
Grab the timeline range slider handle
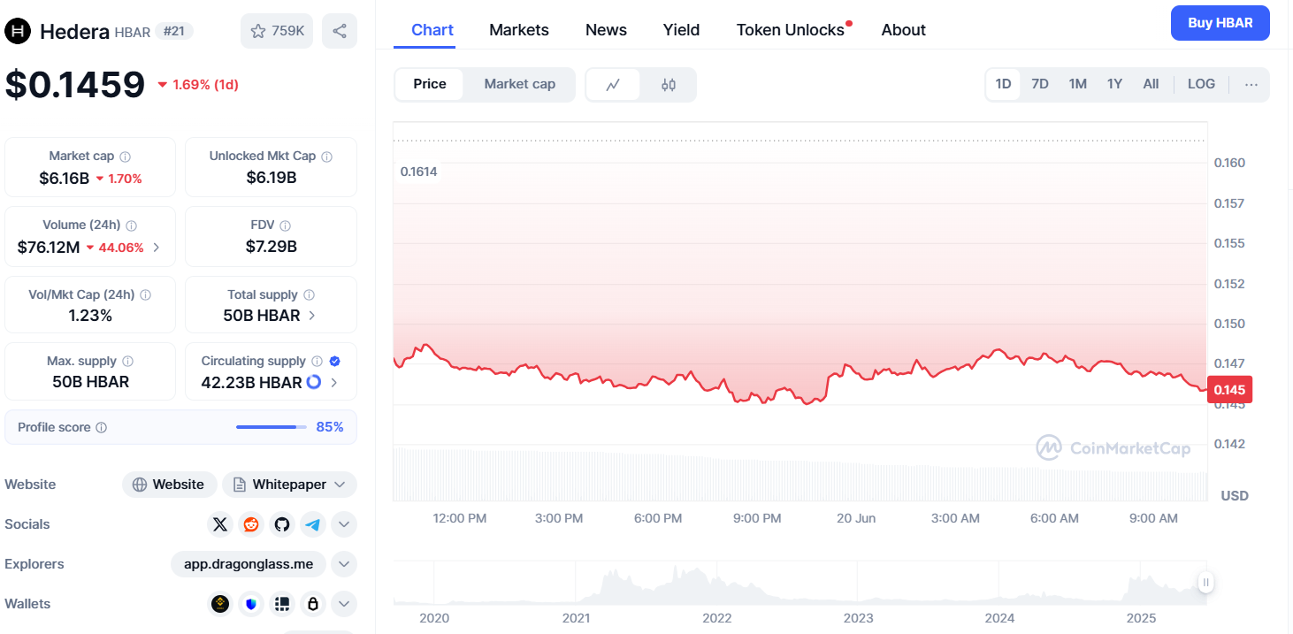[x=1205, y=582]
